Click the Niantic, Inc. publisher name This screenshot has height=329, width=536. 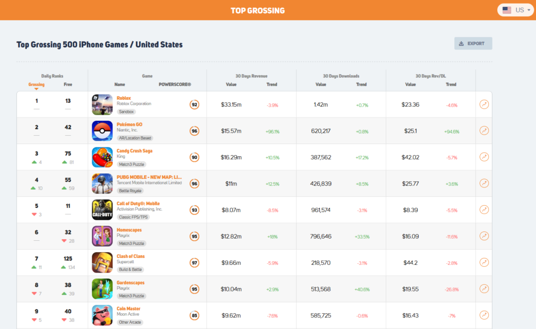point(127,130)
